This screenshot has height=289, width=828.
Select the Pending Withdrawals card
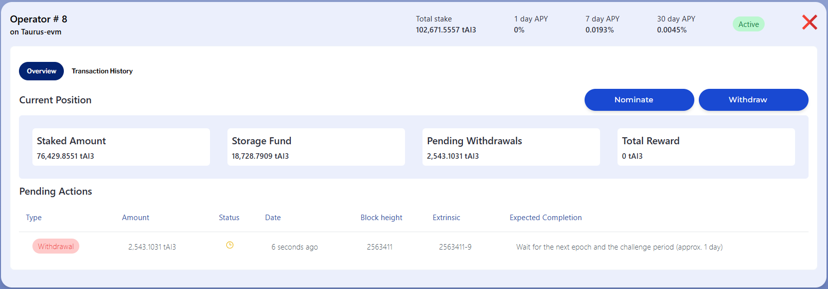pyautogui.click(x=511, y=147)
